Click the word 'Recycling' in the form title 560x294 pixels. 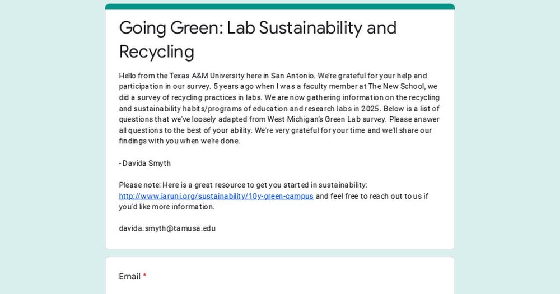click(157, 52)
